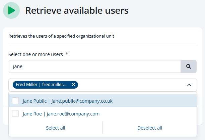
Task: Click the Deselect all button
Action: coord(150,128)
